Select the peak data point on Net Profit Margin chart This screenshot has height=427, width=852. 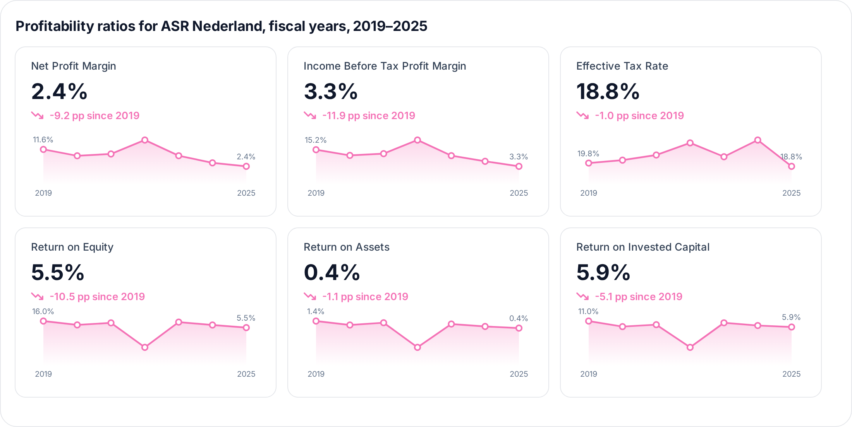coord(145,140)
